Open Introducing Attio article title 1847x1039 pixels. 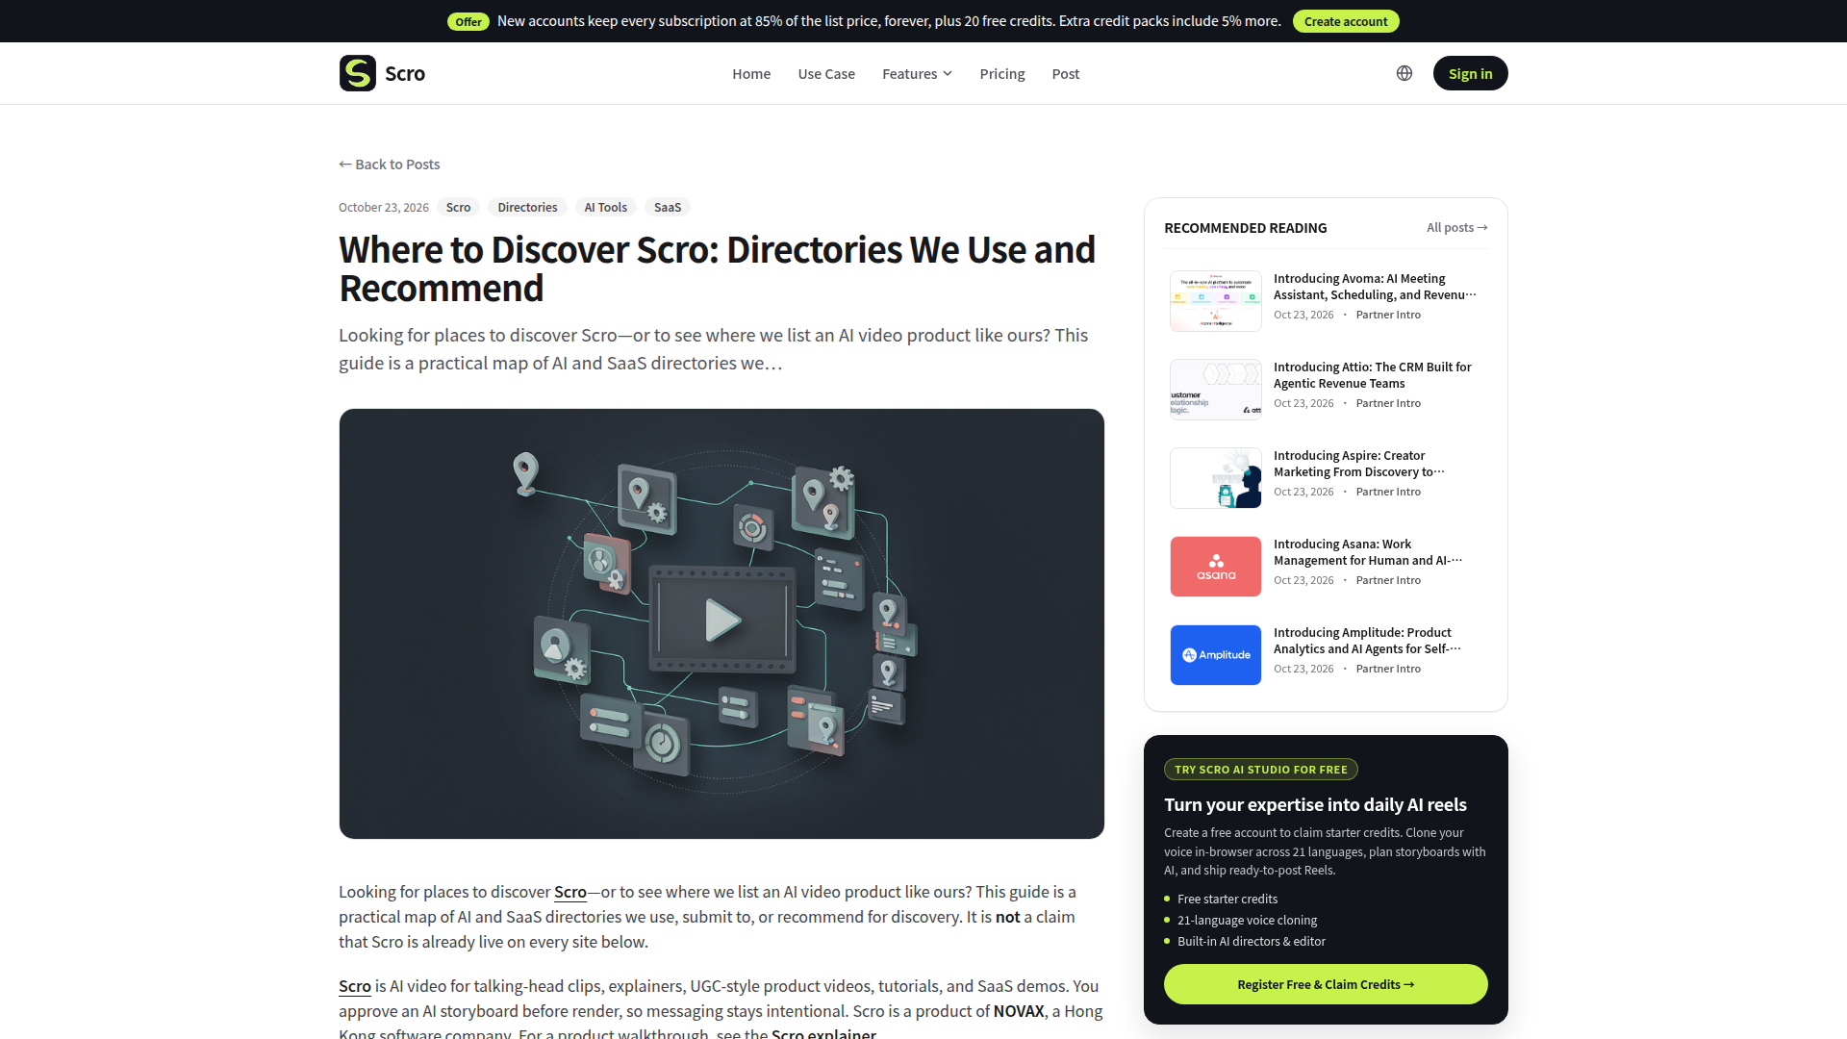[x=1373, y=375]
